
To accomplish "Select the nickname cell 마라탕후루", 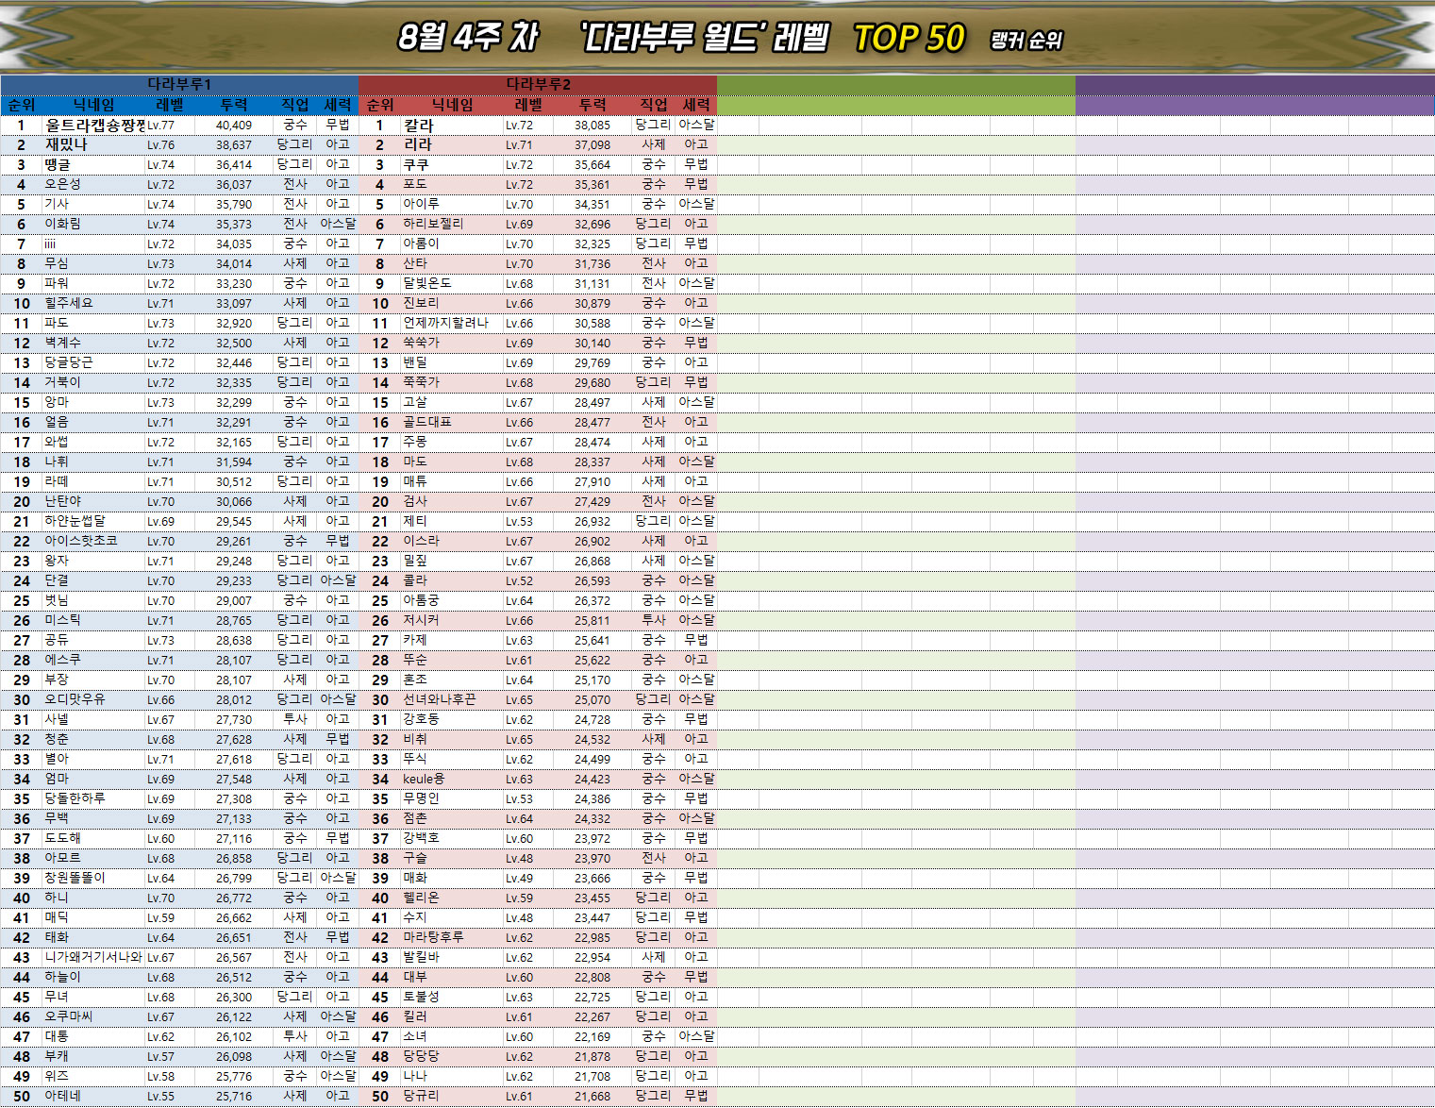I will [433, 937].
